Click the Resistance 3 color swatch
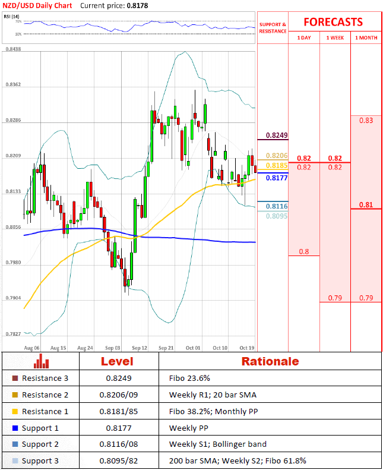 point(14,378)
